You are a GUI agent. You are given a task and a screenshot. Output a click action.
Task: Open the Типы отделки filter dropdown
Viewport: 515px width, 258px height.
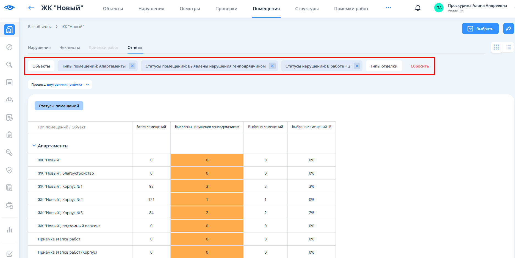click(384, 66)
